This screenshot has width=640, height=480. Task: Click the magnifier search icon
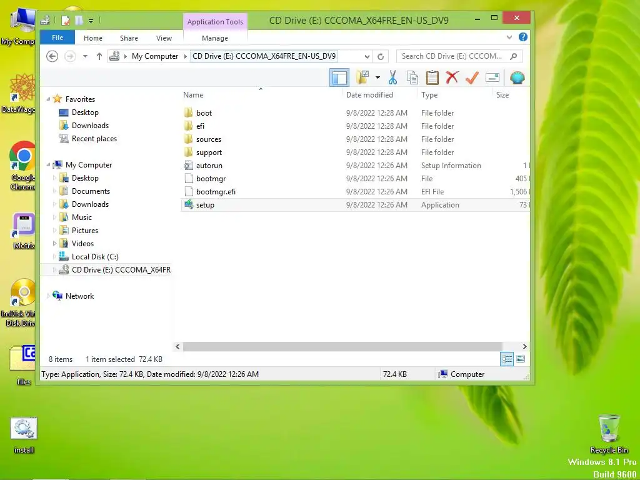click(514, 56)
